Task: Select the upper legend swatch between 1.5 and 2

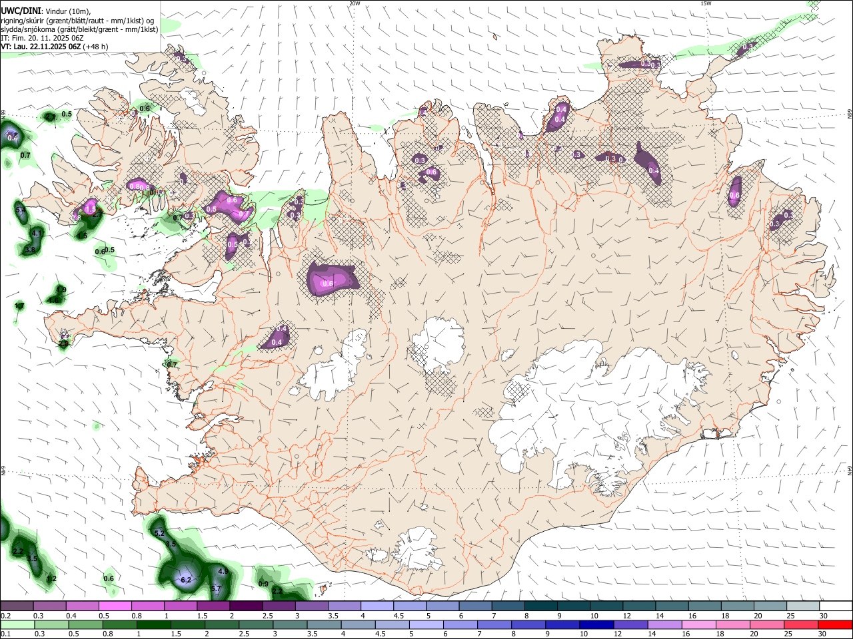Action: 213,606
